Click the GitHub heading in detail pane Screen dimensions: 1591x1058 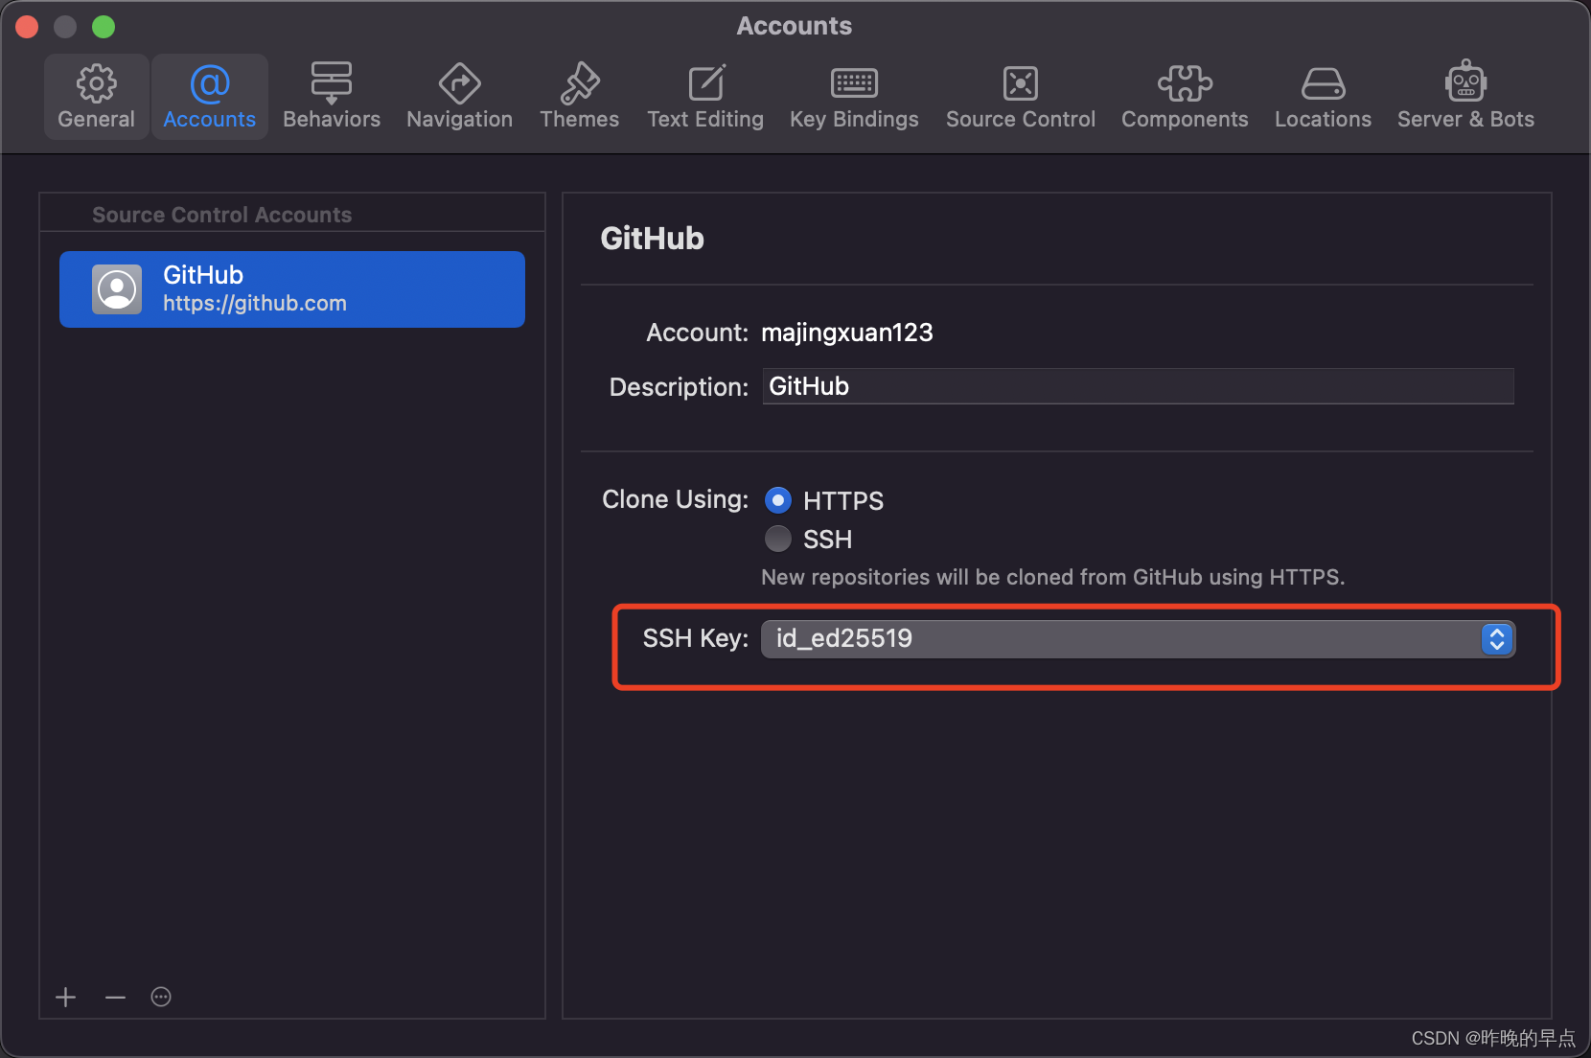(652, 238)
